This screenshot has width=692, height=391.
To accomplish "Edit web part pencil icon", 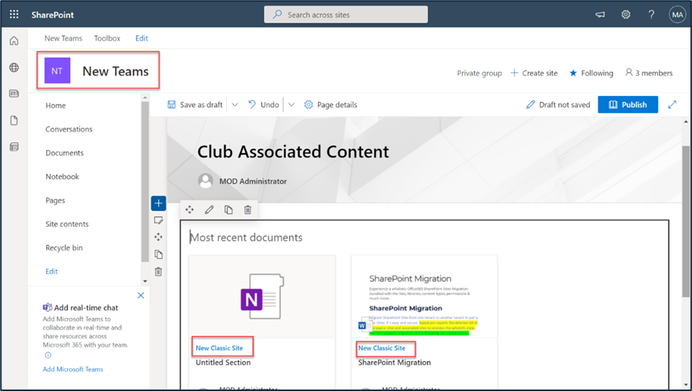I will click(x=209, y=210).
